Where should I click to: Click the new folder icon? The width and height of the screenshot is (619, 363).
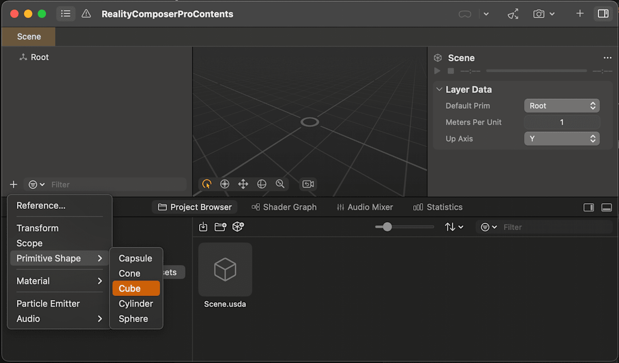pyautogui.click(x=220, y=227)
